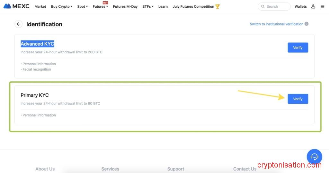Go back using the arrow icon
The height and width of the screenshot is (173, 329).
pyautogui.click(x=19, y=24)
